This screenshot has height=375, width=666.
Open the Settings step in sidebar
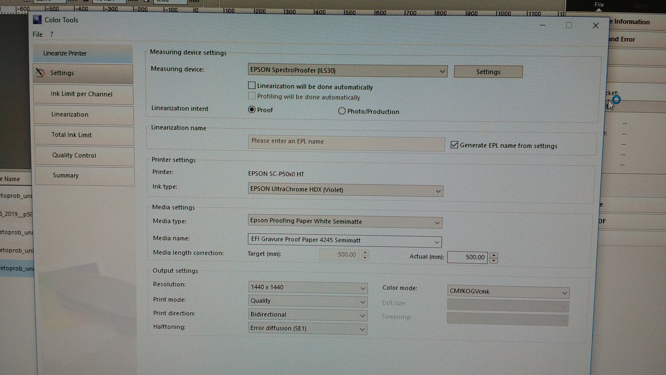click(83, 73)
